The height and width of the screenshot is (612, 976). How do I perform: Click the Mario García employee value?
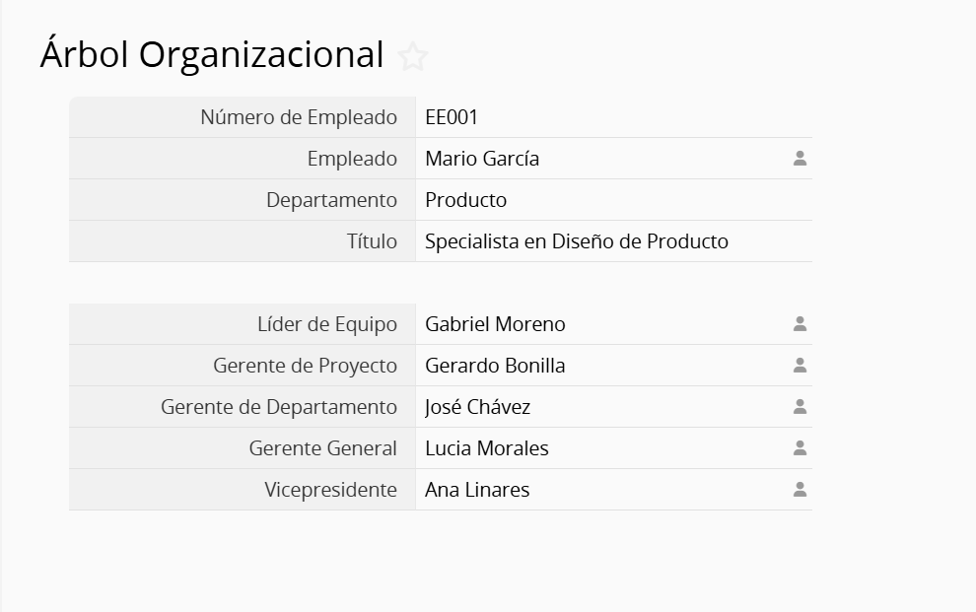pos(482,159)
